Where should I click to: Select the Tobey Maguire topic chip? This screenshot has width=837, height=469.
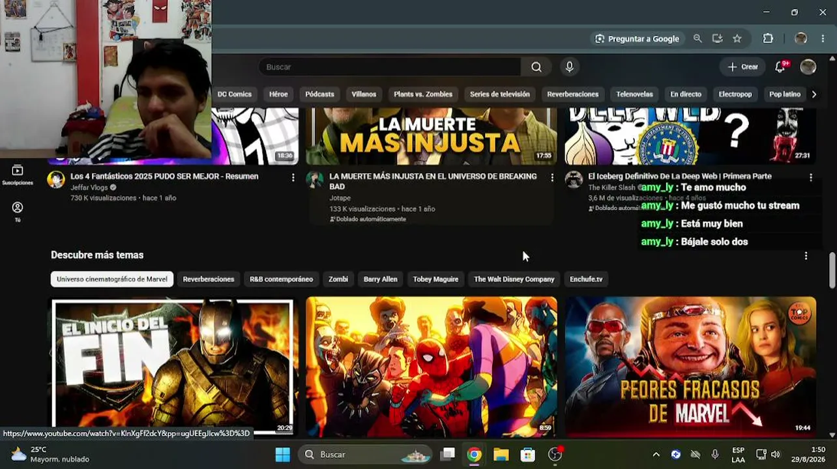[x=435, y=279]
